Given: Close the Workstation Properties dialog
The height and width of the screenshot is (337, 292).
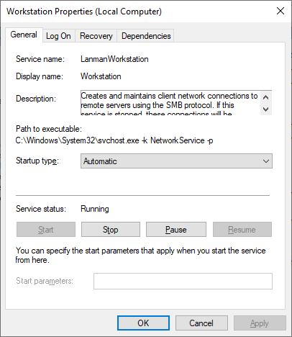Looking at the screenshot, I should 280,11.
